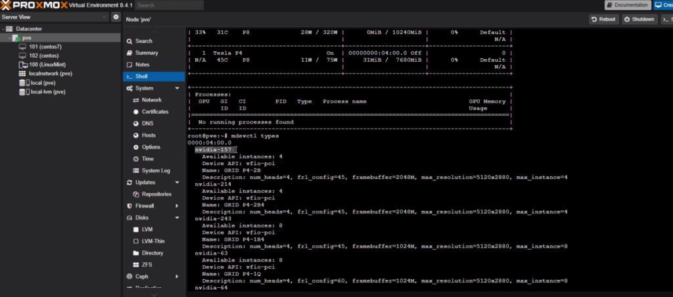Click the Firewall shield icon
The height and width of the screenshot is (297, 673).
point(129,206)
